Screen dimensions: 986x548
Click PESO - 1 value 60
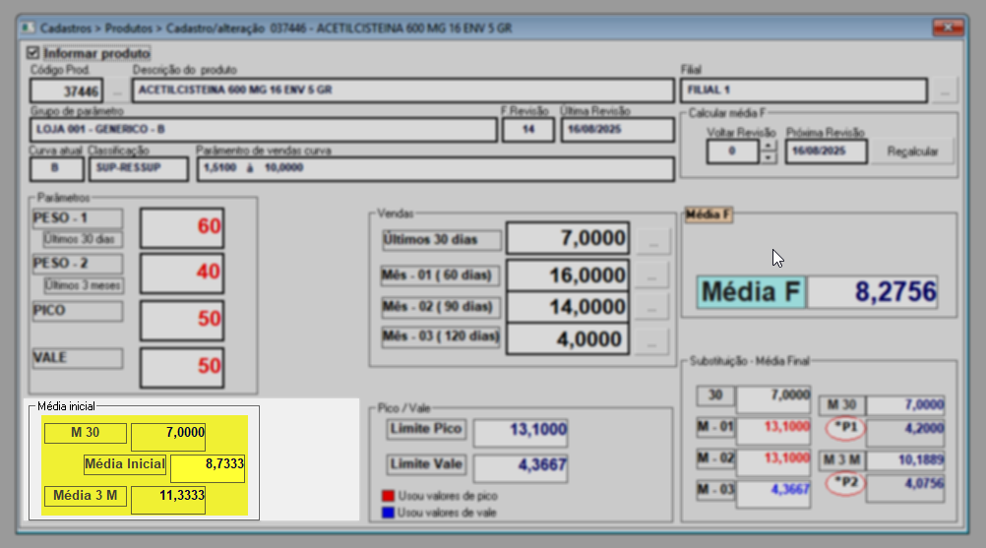point(182,227)
